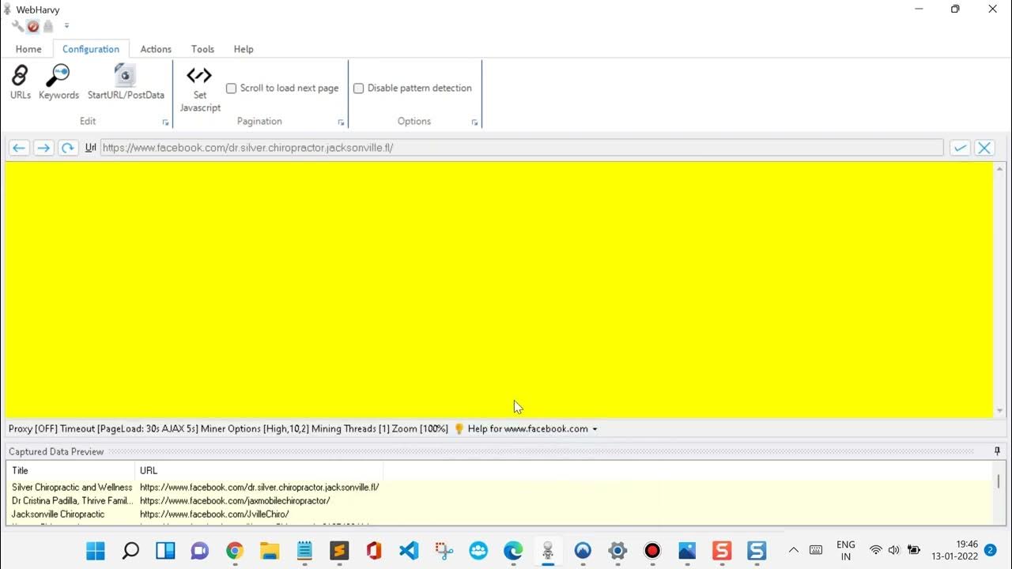
Task: Open the Tools tab
Action: (202, 49)
